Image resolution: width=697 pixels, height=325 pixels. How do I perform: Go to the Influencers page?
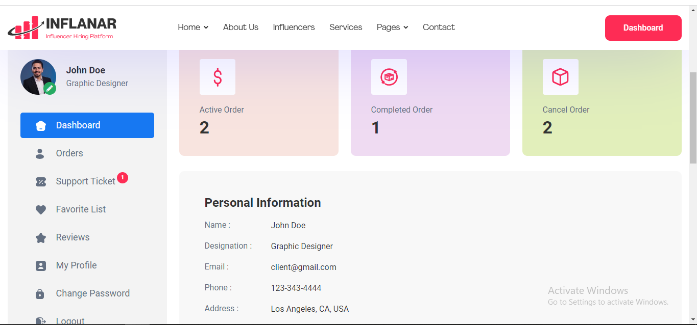[x=294, y=28]
